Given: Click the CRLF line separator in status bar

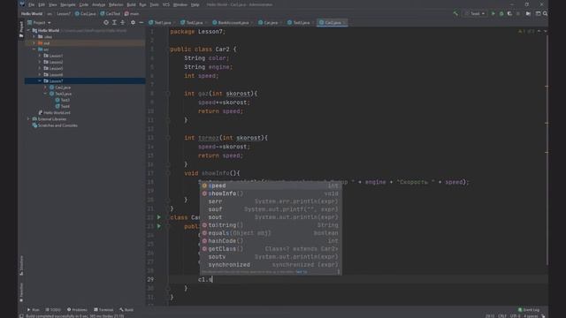Looking at the screenshot, I should click(x=502, y=316).
